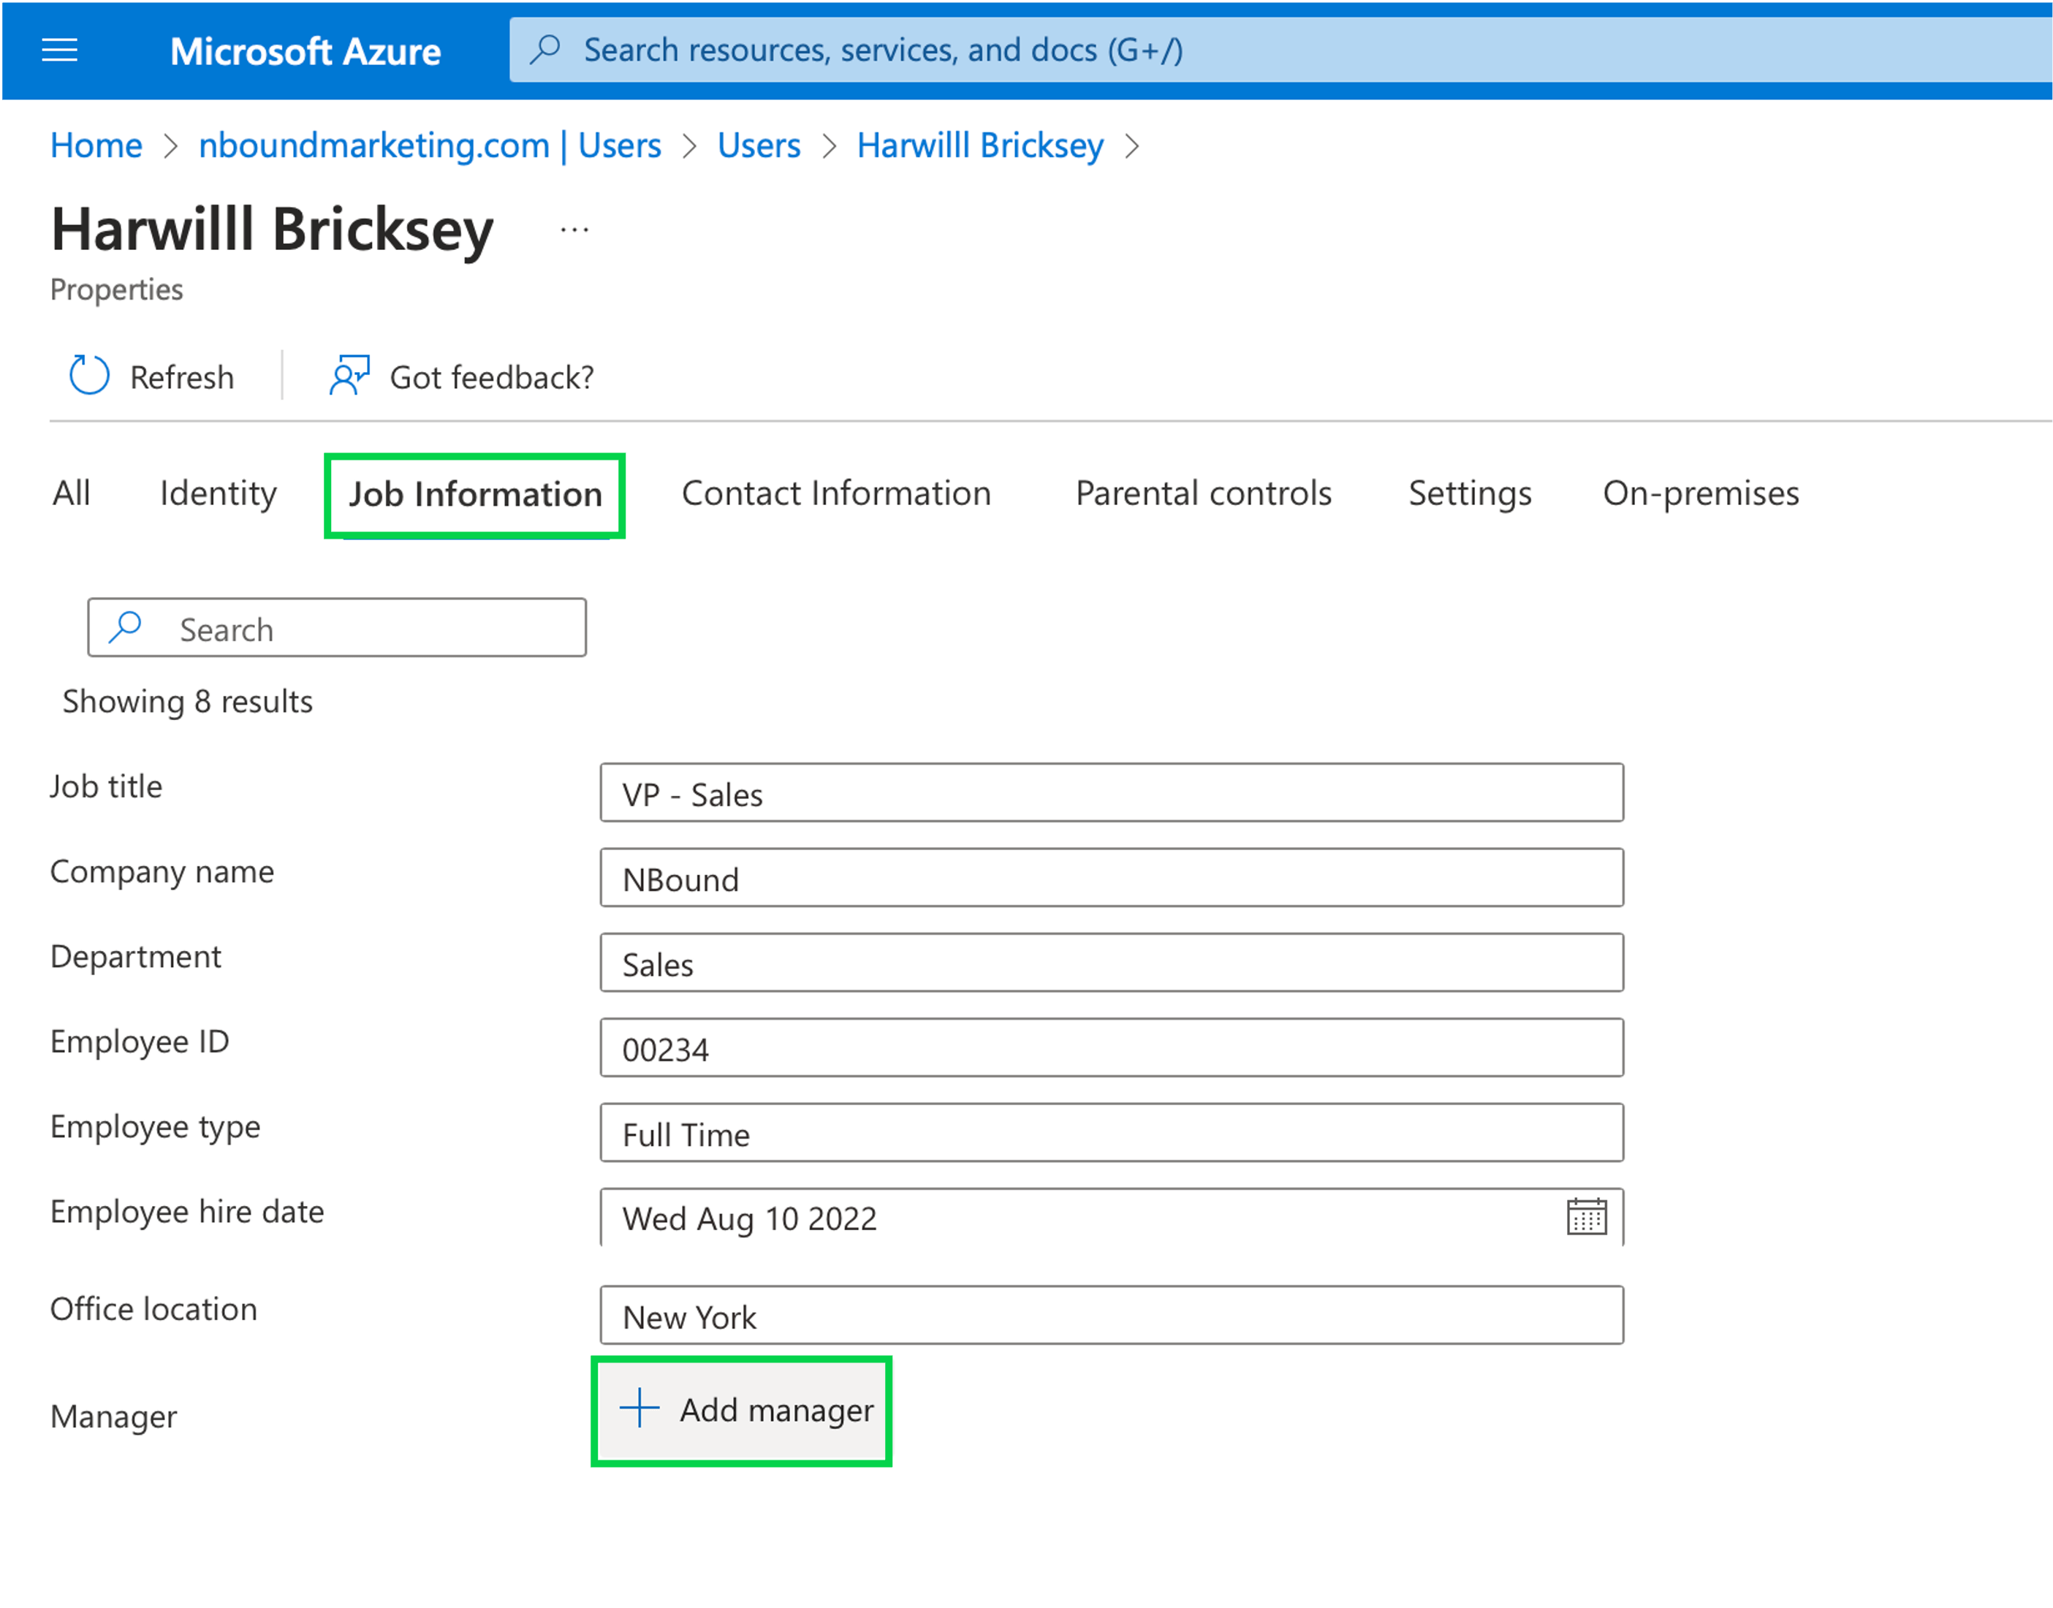Click the magnifier in the properties search box
The height and width of the screenshot is (1608, 2053).
click(x=124, y=627)
